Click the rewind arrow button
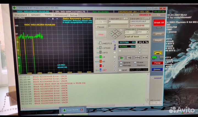 129,58
